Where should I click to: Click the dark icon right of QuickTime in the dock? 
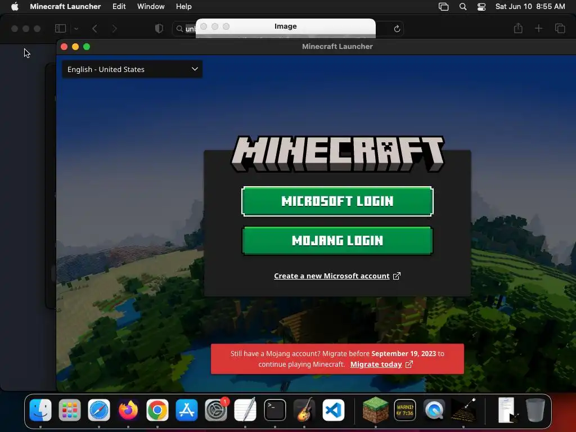[463, 410]
